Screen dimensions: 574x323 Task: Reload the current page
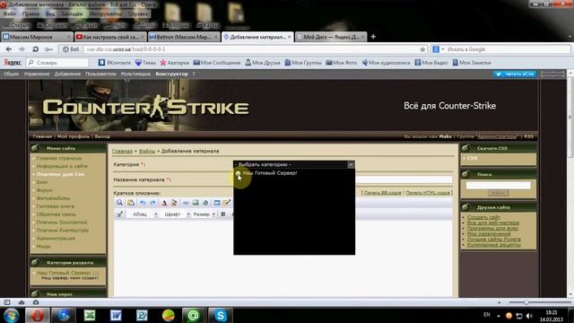35,49
